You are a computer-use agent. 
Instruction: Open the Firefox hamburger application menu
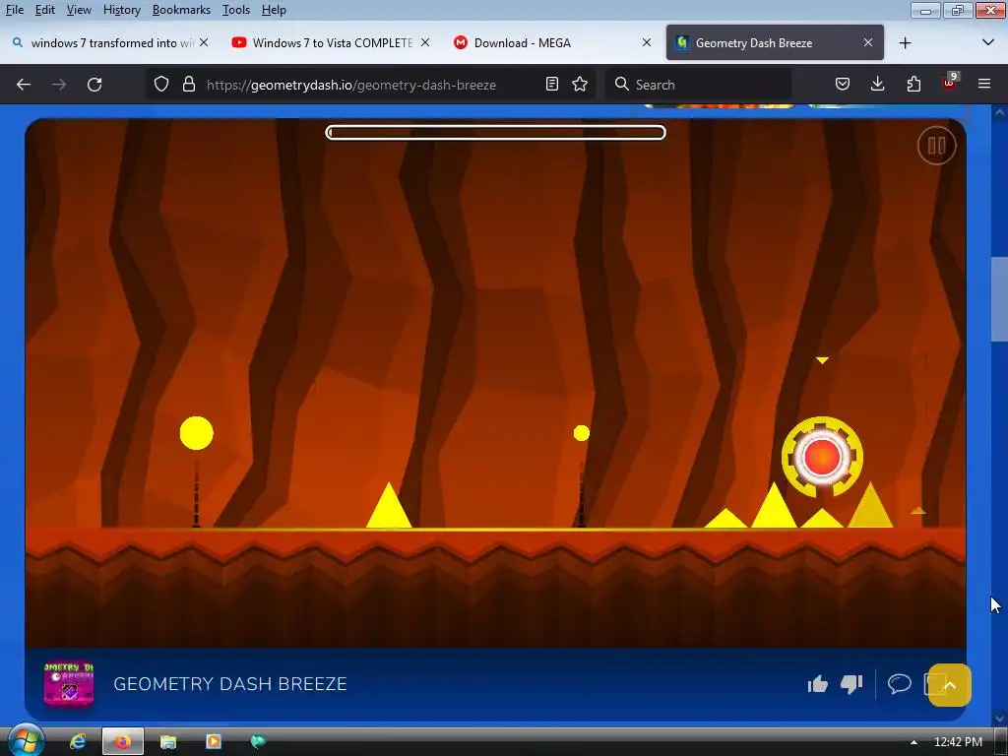pyautogui.click(x=984, y=85)
